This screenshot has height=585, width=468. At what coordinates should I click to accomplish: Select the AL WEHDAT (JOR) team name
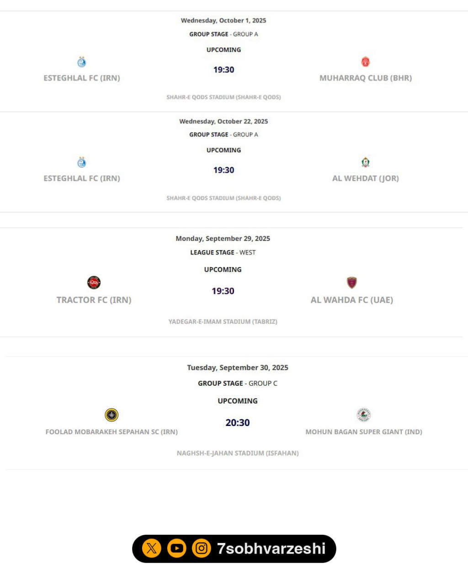click(x=365, y=178)
